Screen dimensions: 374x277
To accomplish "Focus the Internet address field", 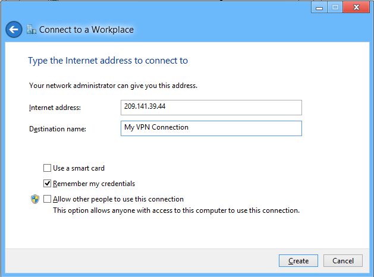I will tap(211, 108).
